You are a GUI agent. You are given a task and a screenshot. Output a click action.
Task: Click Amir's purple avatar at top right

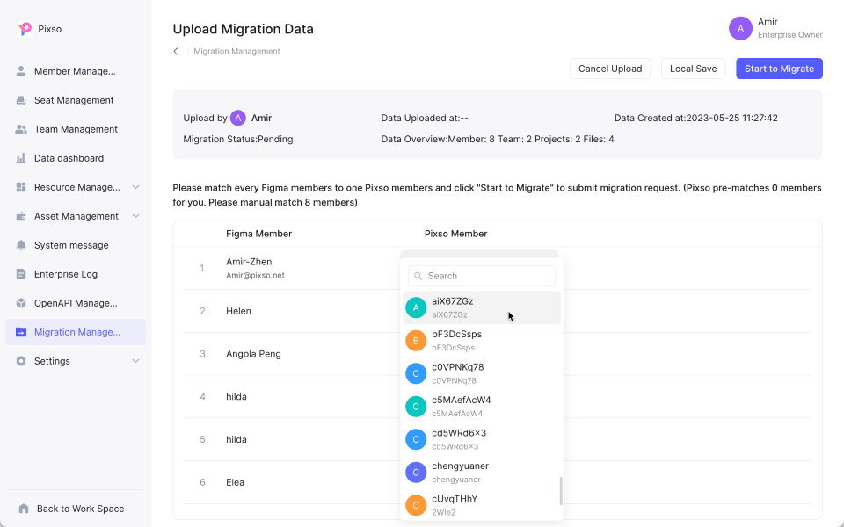pyautogui.click(x=740, y=28)
